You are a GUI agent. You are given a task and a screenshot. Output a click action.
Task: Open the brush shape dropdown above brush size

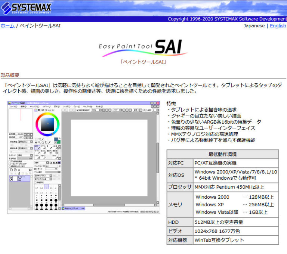coord(40,162)
